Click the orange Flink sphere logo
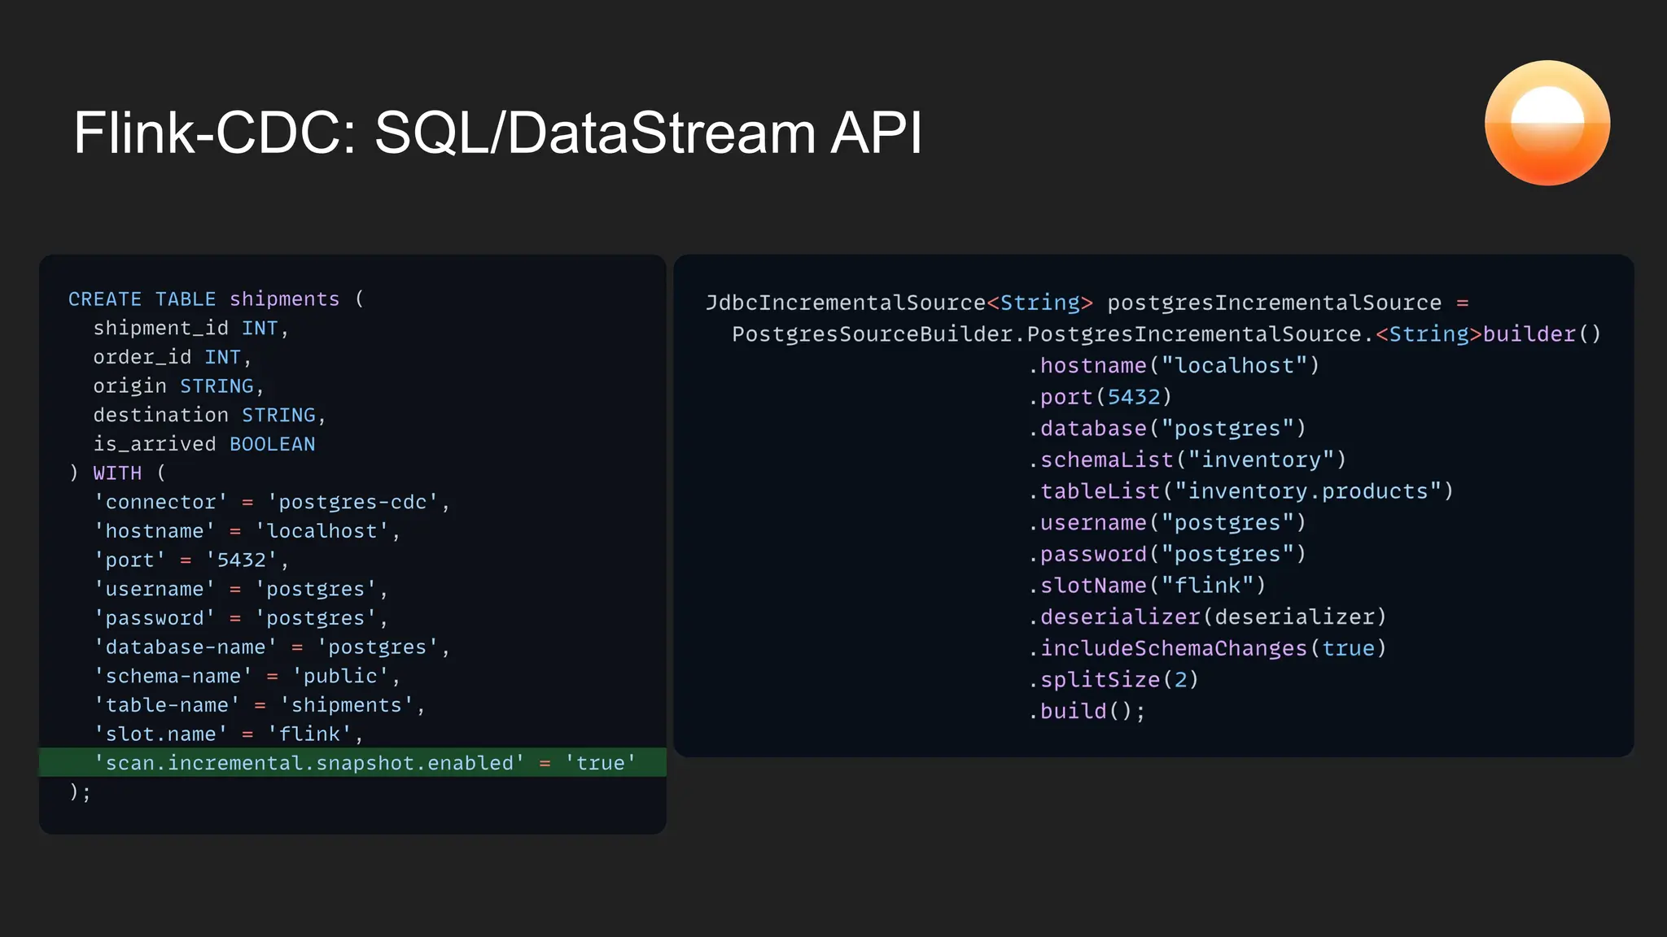The height and width of the screenshot is (937, 1667). 1547,123
